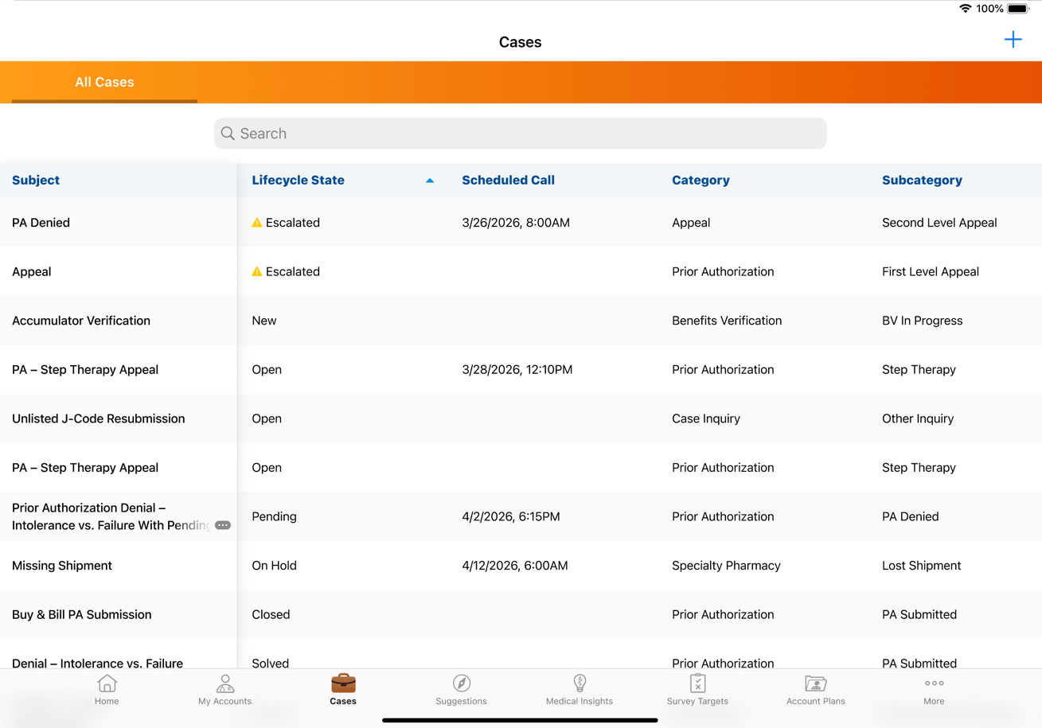
Task: Click 3/28/2026, 12:10PM scheduled call
Action: 517,370
